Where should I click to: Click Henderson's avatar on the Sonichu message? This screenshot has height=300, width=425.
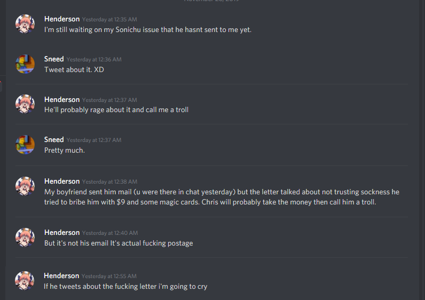pos(25,24)
